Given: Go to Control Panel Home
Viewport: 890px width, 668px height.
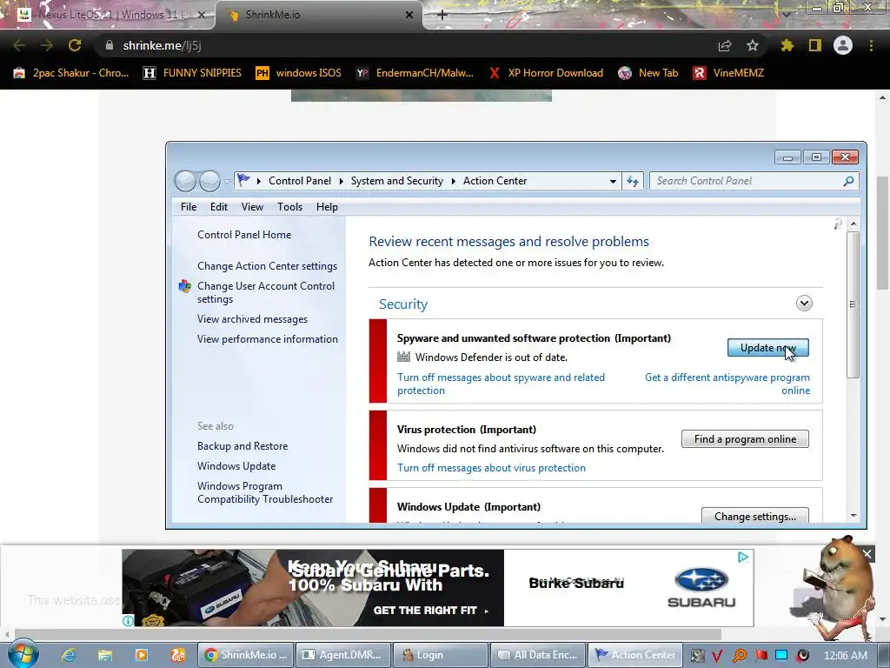Looking at the screenshot, I should [x=244, y=235].
